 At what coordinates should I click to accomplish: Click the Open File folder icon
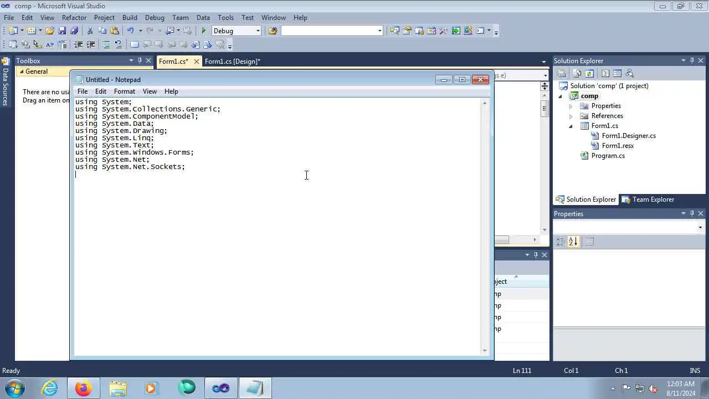click(50, 31)
